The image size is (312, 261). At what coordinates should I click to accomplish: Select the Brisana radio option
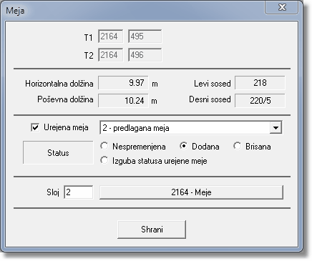coord(238,146)
